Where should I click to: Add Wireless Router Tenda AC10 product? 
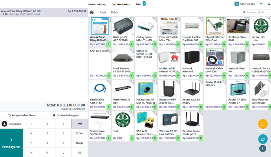(x=192, y=126)
